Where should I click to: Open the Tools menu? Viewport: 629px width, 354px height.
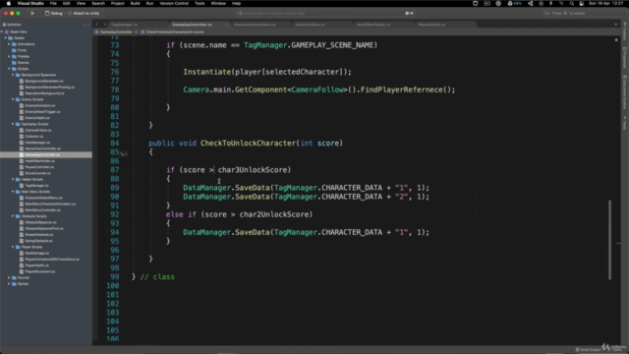click(x=200, y=3)
